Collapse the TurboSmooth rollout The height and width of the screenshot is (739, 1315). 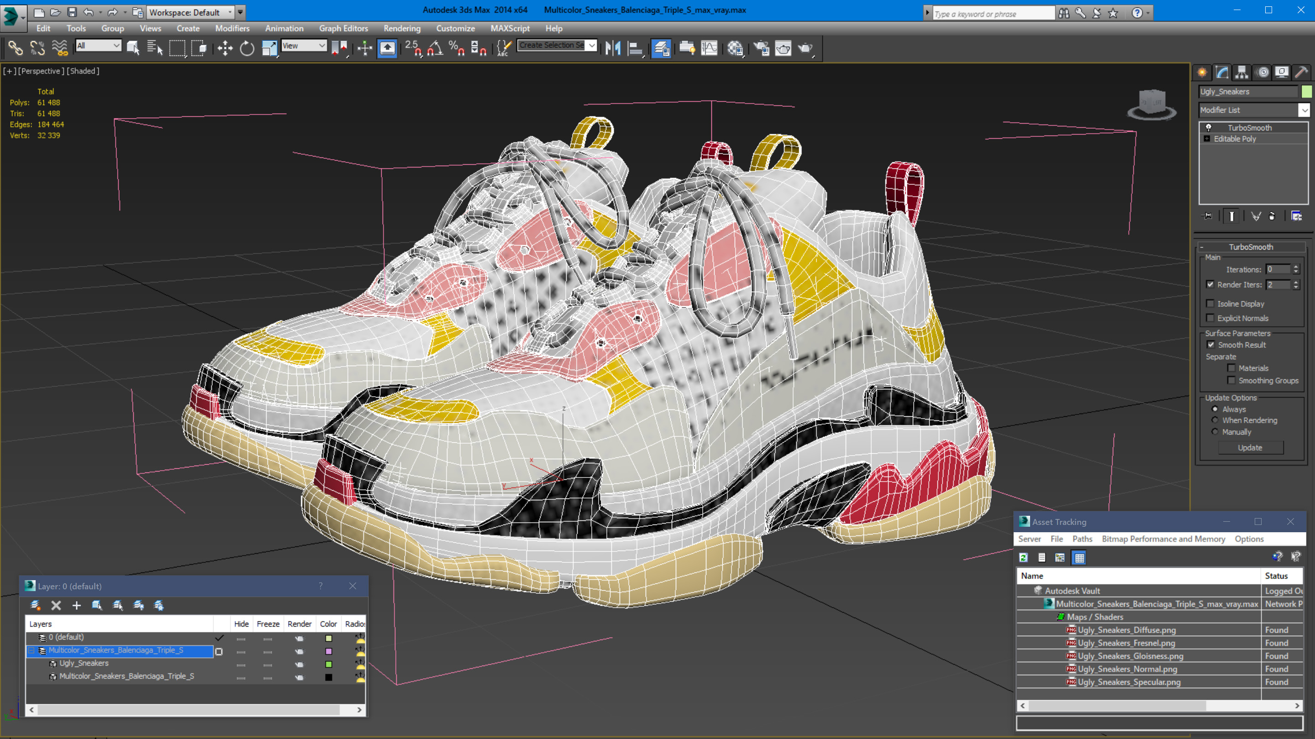pos(1202,247)
